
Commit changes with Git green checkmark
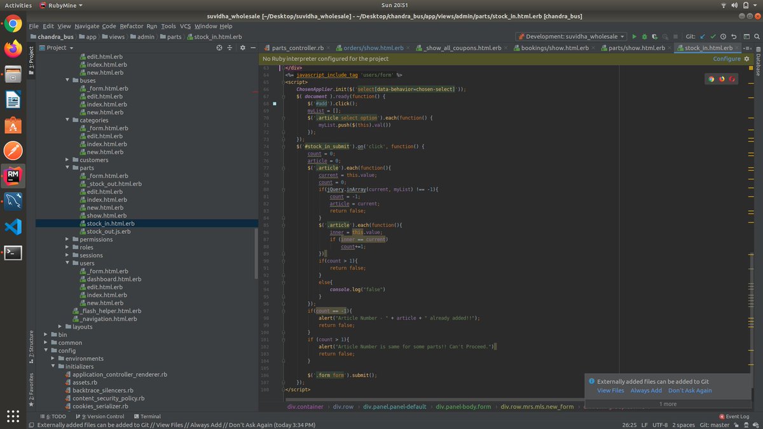tap(713, 37)
